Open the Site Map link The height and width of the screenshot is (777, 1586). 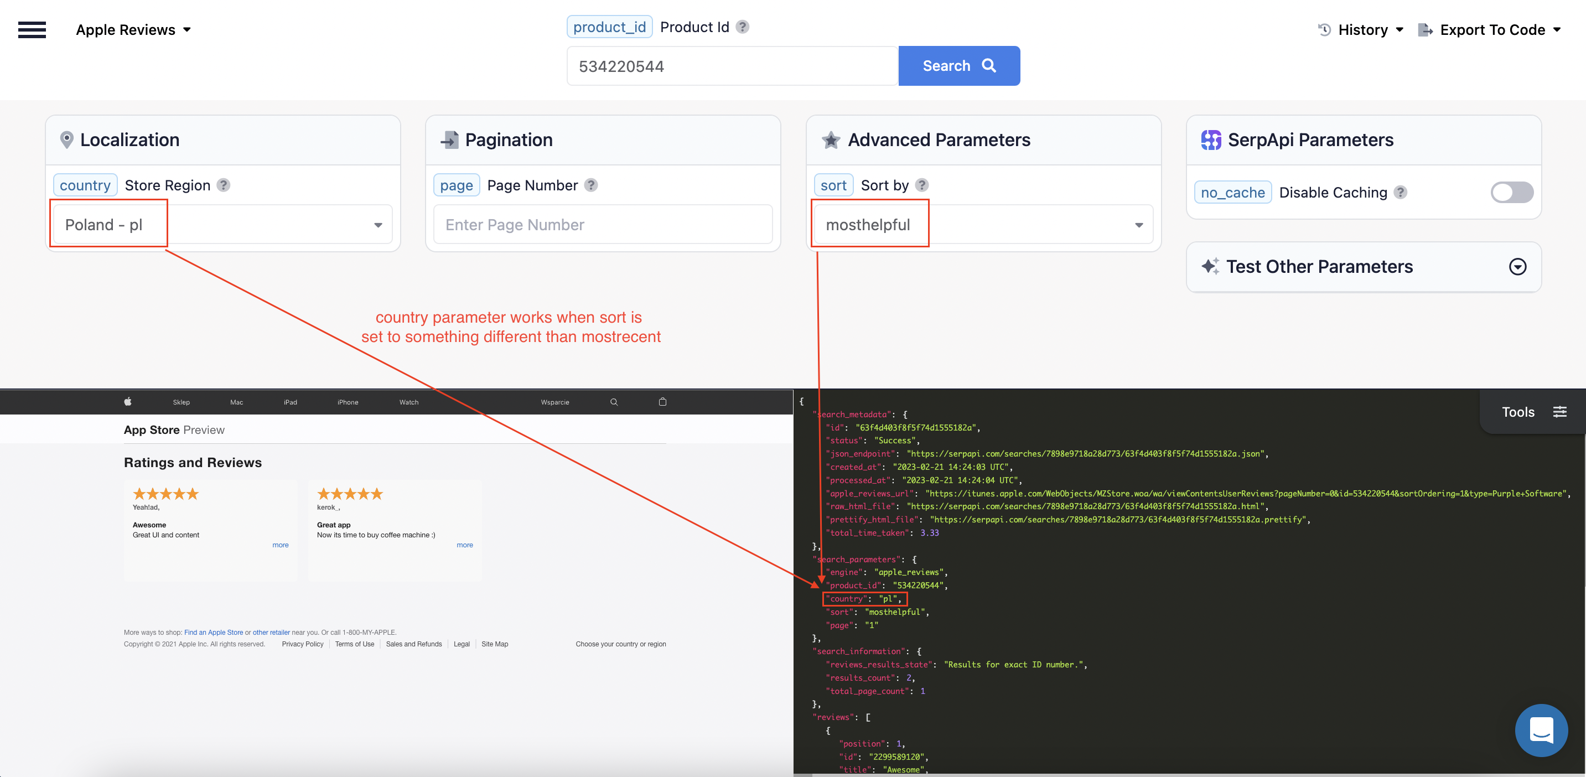point(494,644)
